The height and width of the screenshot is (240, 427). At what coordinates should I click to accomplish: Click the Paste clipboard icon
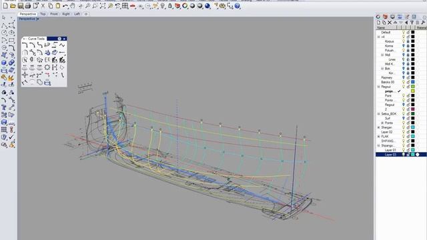coord(58,6)
